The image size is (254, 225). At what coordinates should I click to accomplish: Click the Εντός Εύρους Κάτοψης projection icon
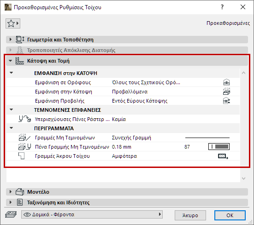pos(226,101)
